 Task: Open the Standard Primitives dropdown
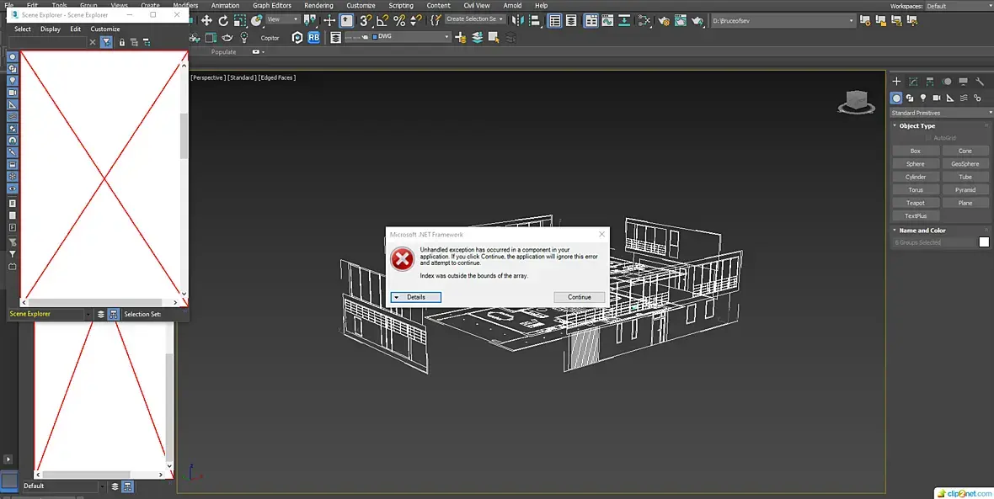tap(942, 113)
